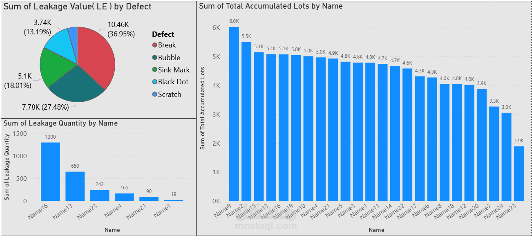Click the Sink Mark legend dot
532x236 pixels.
click(155, 70)
